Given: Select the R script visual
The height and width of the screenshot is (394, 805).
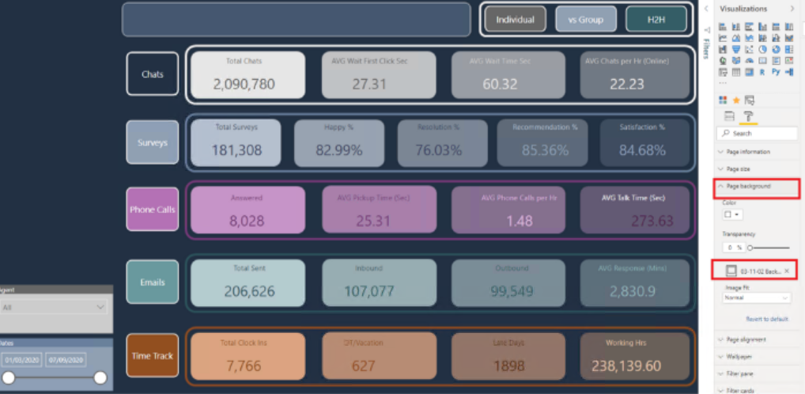Looking at the screenshot, I should [762, 72].
